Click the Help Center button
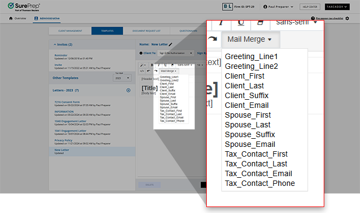360x213 pixels. 310,7
